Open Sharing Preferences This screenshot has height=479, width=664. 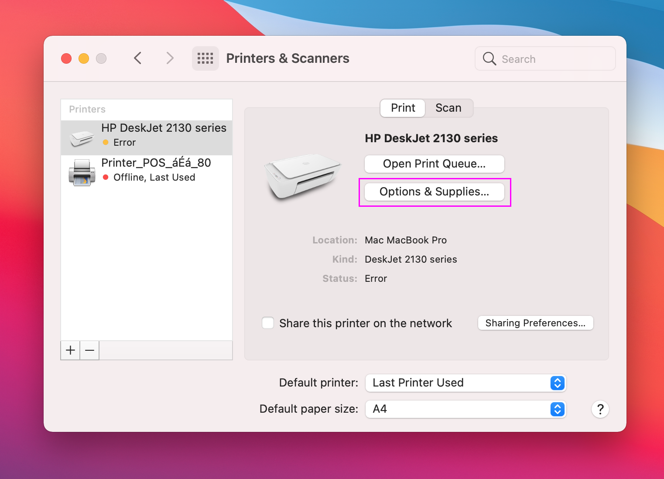(x=535, y=323)
